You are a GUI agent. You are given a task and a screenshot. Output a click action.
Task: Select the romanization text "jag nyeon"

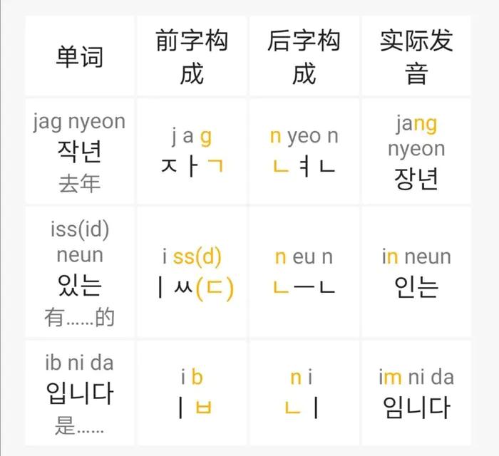click(79, 122)
